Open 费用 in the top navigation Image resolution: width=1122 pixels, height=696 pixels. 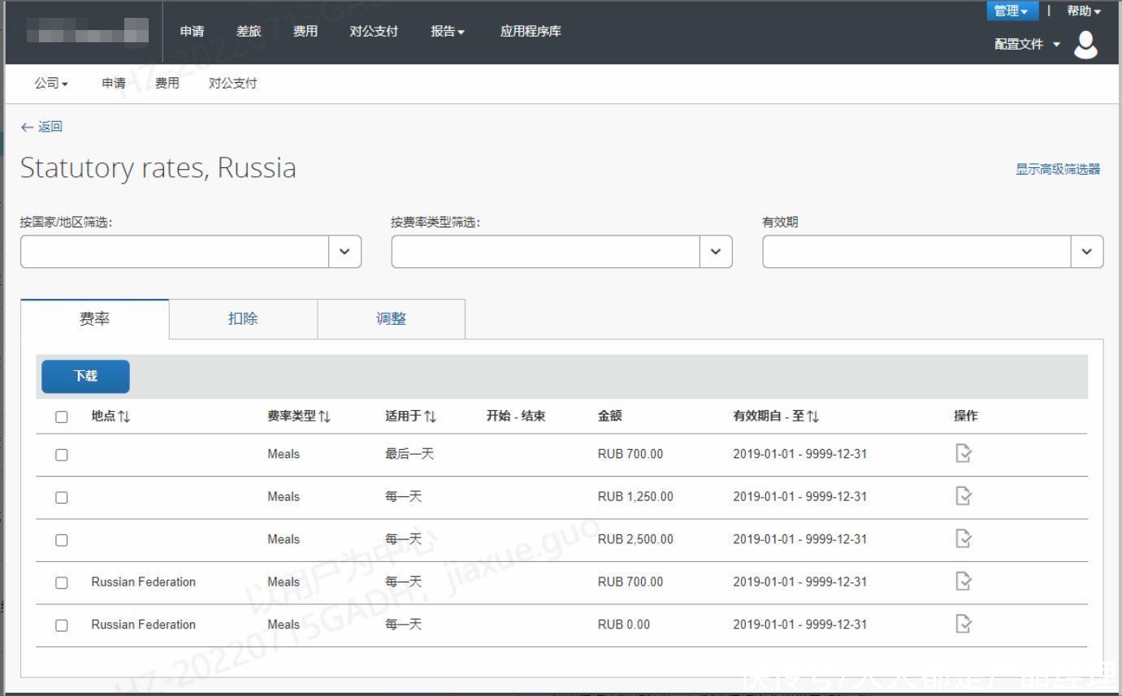coord(305,32)
